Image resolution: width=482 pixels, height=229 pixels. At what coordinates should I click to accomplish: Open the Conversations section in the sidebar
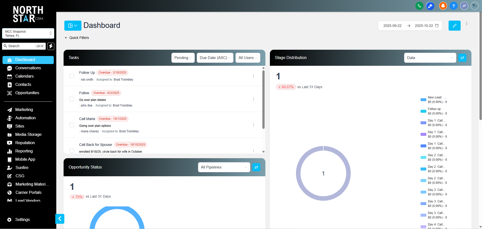point(28,68)
